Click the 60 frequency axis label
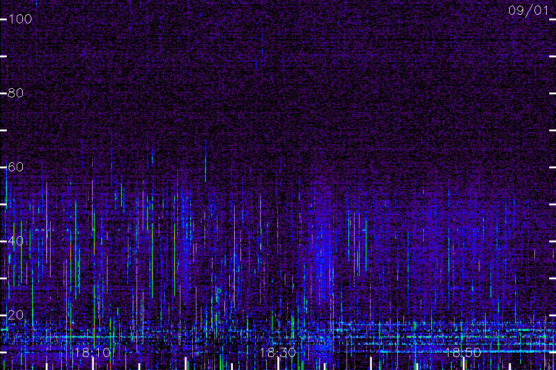 [15, 166]
